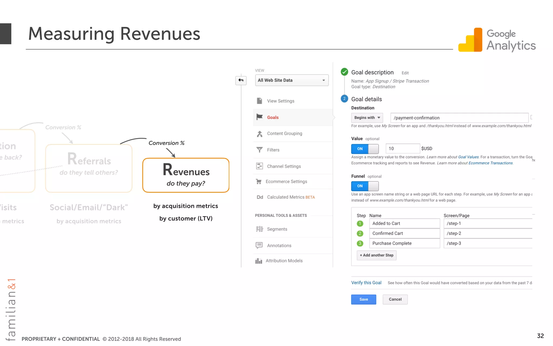553x346 pixels.
Task: Toggle the Funnel ON switch
Action: point(365,186)
